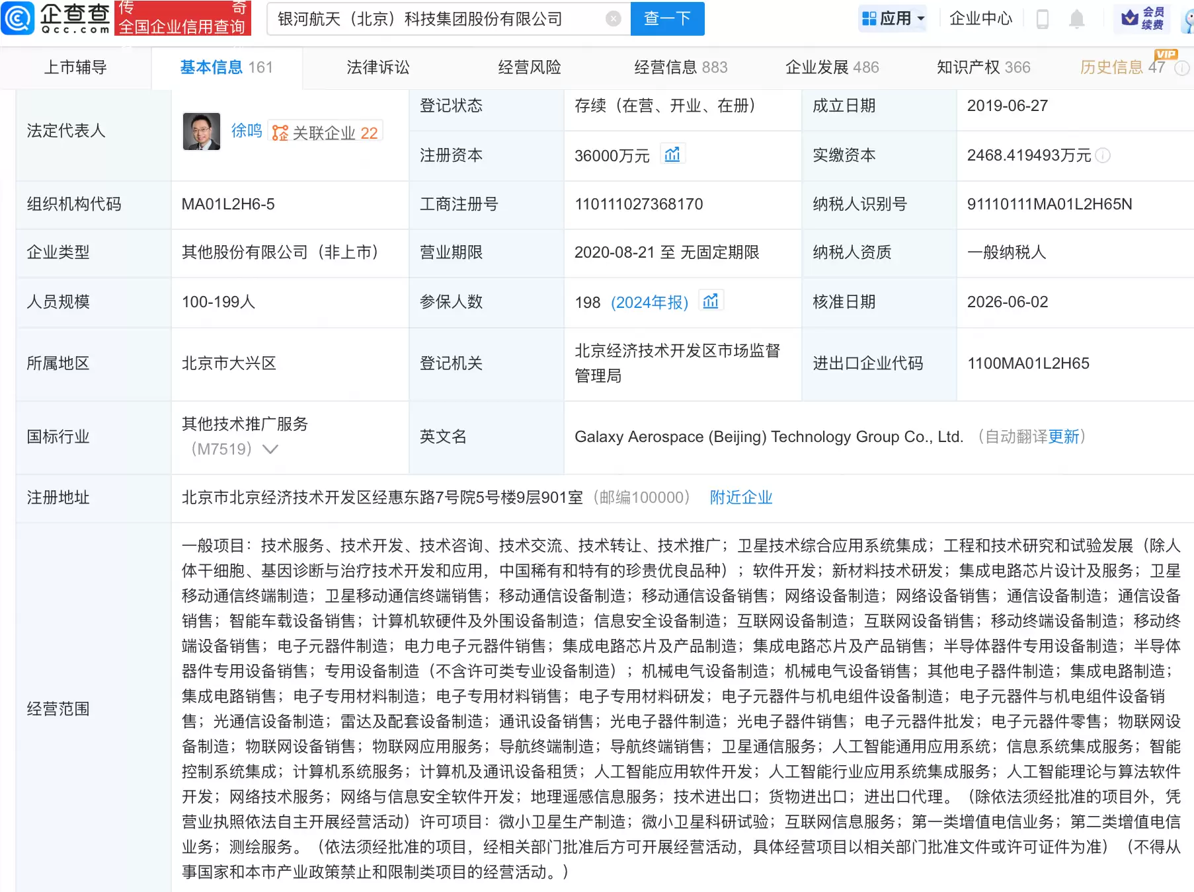1194x892 pixels.
Task: Select the paid-in capital 2468.419493万元 value
Action: [1029, 155]
